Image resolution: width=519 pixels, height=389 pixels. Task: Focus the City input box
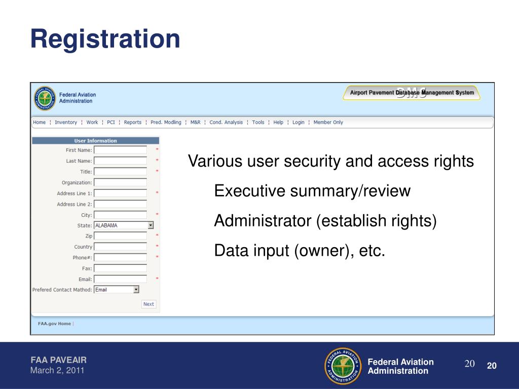(121, 215)
